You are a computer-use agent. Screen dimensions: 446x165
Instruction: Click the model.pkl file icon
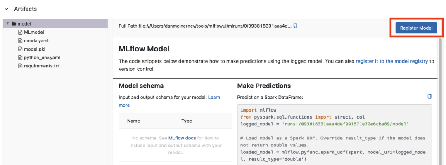[20, 49]
